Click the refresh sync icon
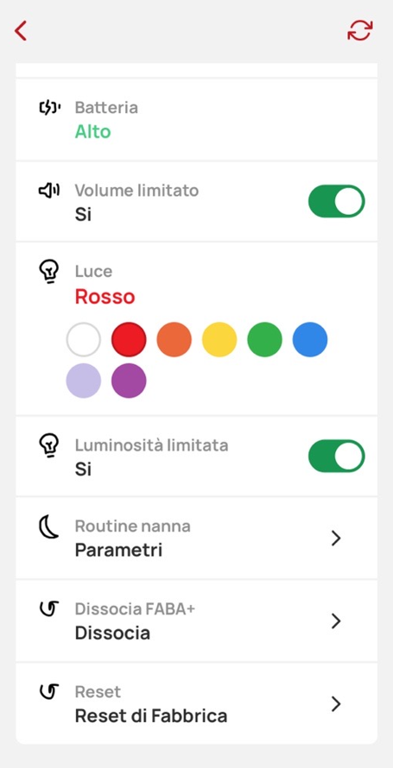 click(360, 30)
